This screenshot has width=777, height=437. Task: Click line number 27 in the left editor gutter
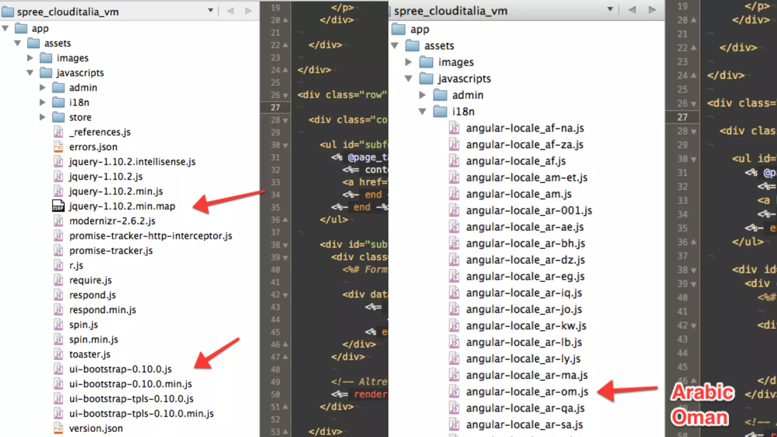[275, 107]
